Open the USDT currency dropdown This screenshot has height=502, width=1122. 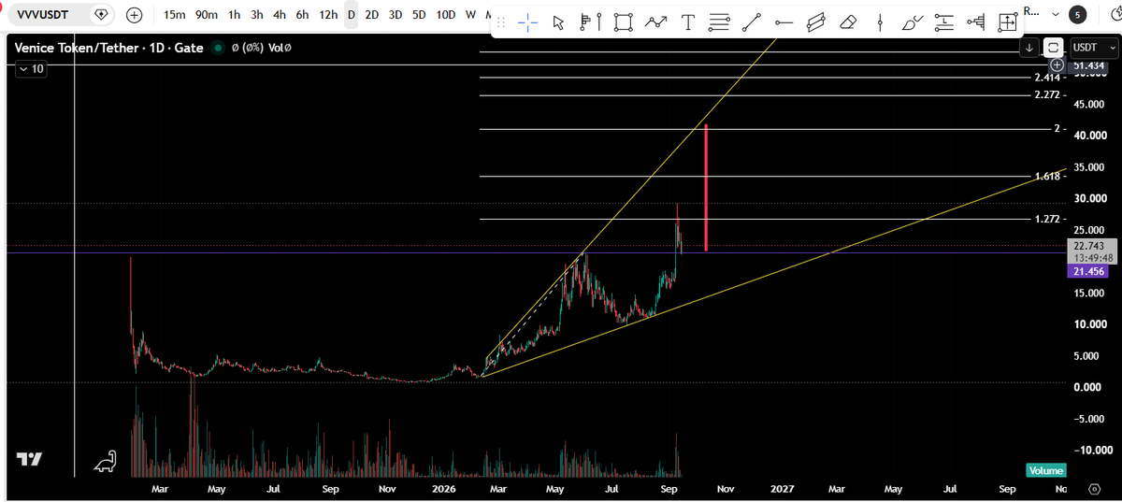tap(1094, 47)
